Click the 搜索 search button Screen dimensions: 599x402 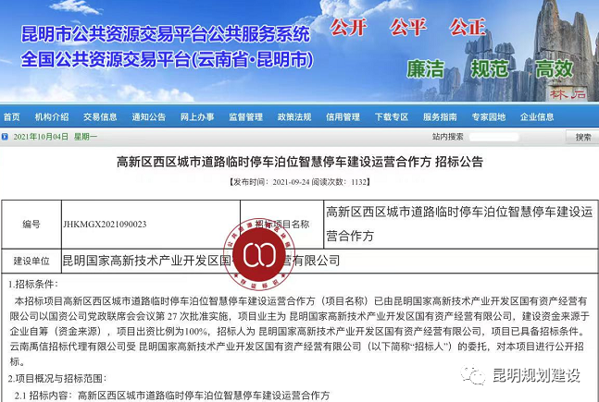(x=582, y=137)
